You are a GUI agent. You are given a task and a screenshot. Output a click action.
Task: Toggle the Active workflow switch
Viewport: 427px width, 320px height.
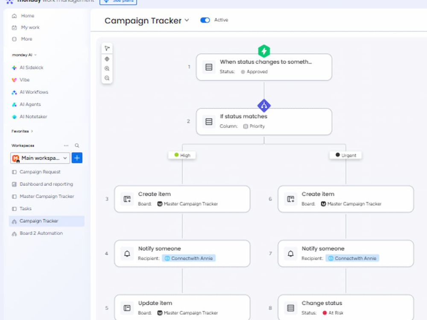coord(205,20)
